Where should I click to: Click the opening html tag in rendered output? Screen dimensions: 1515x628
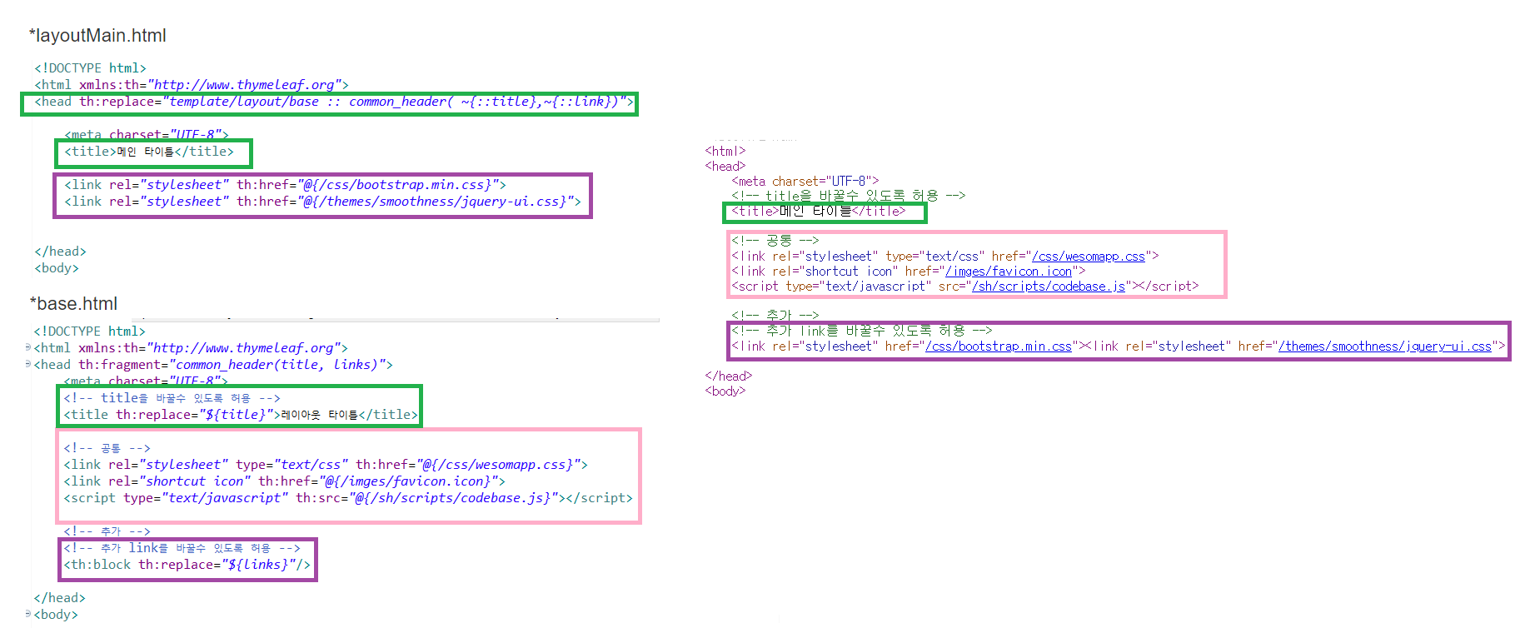coord(725,152)
